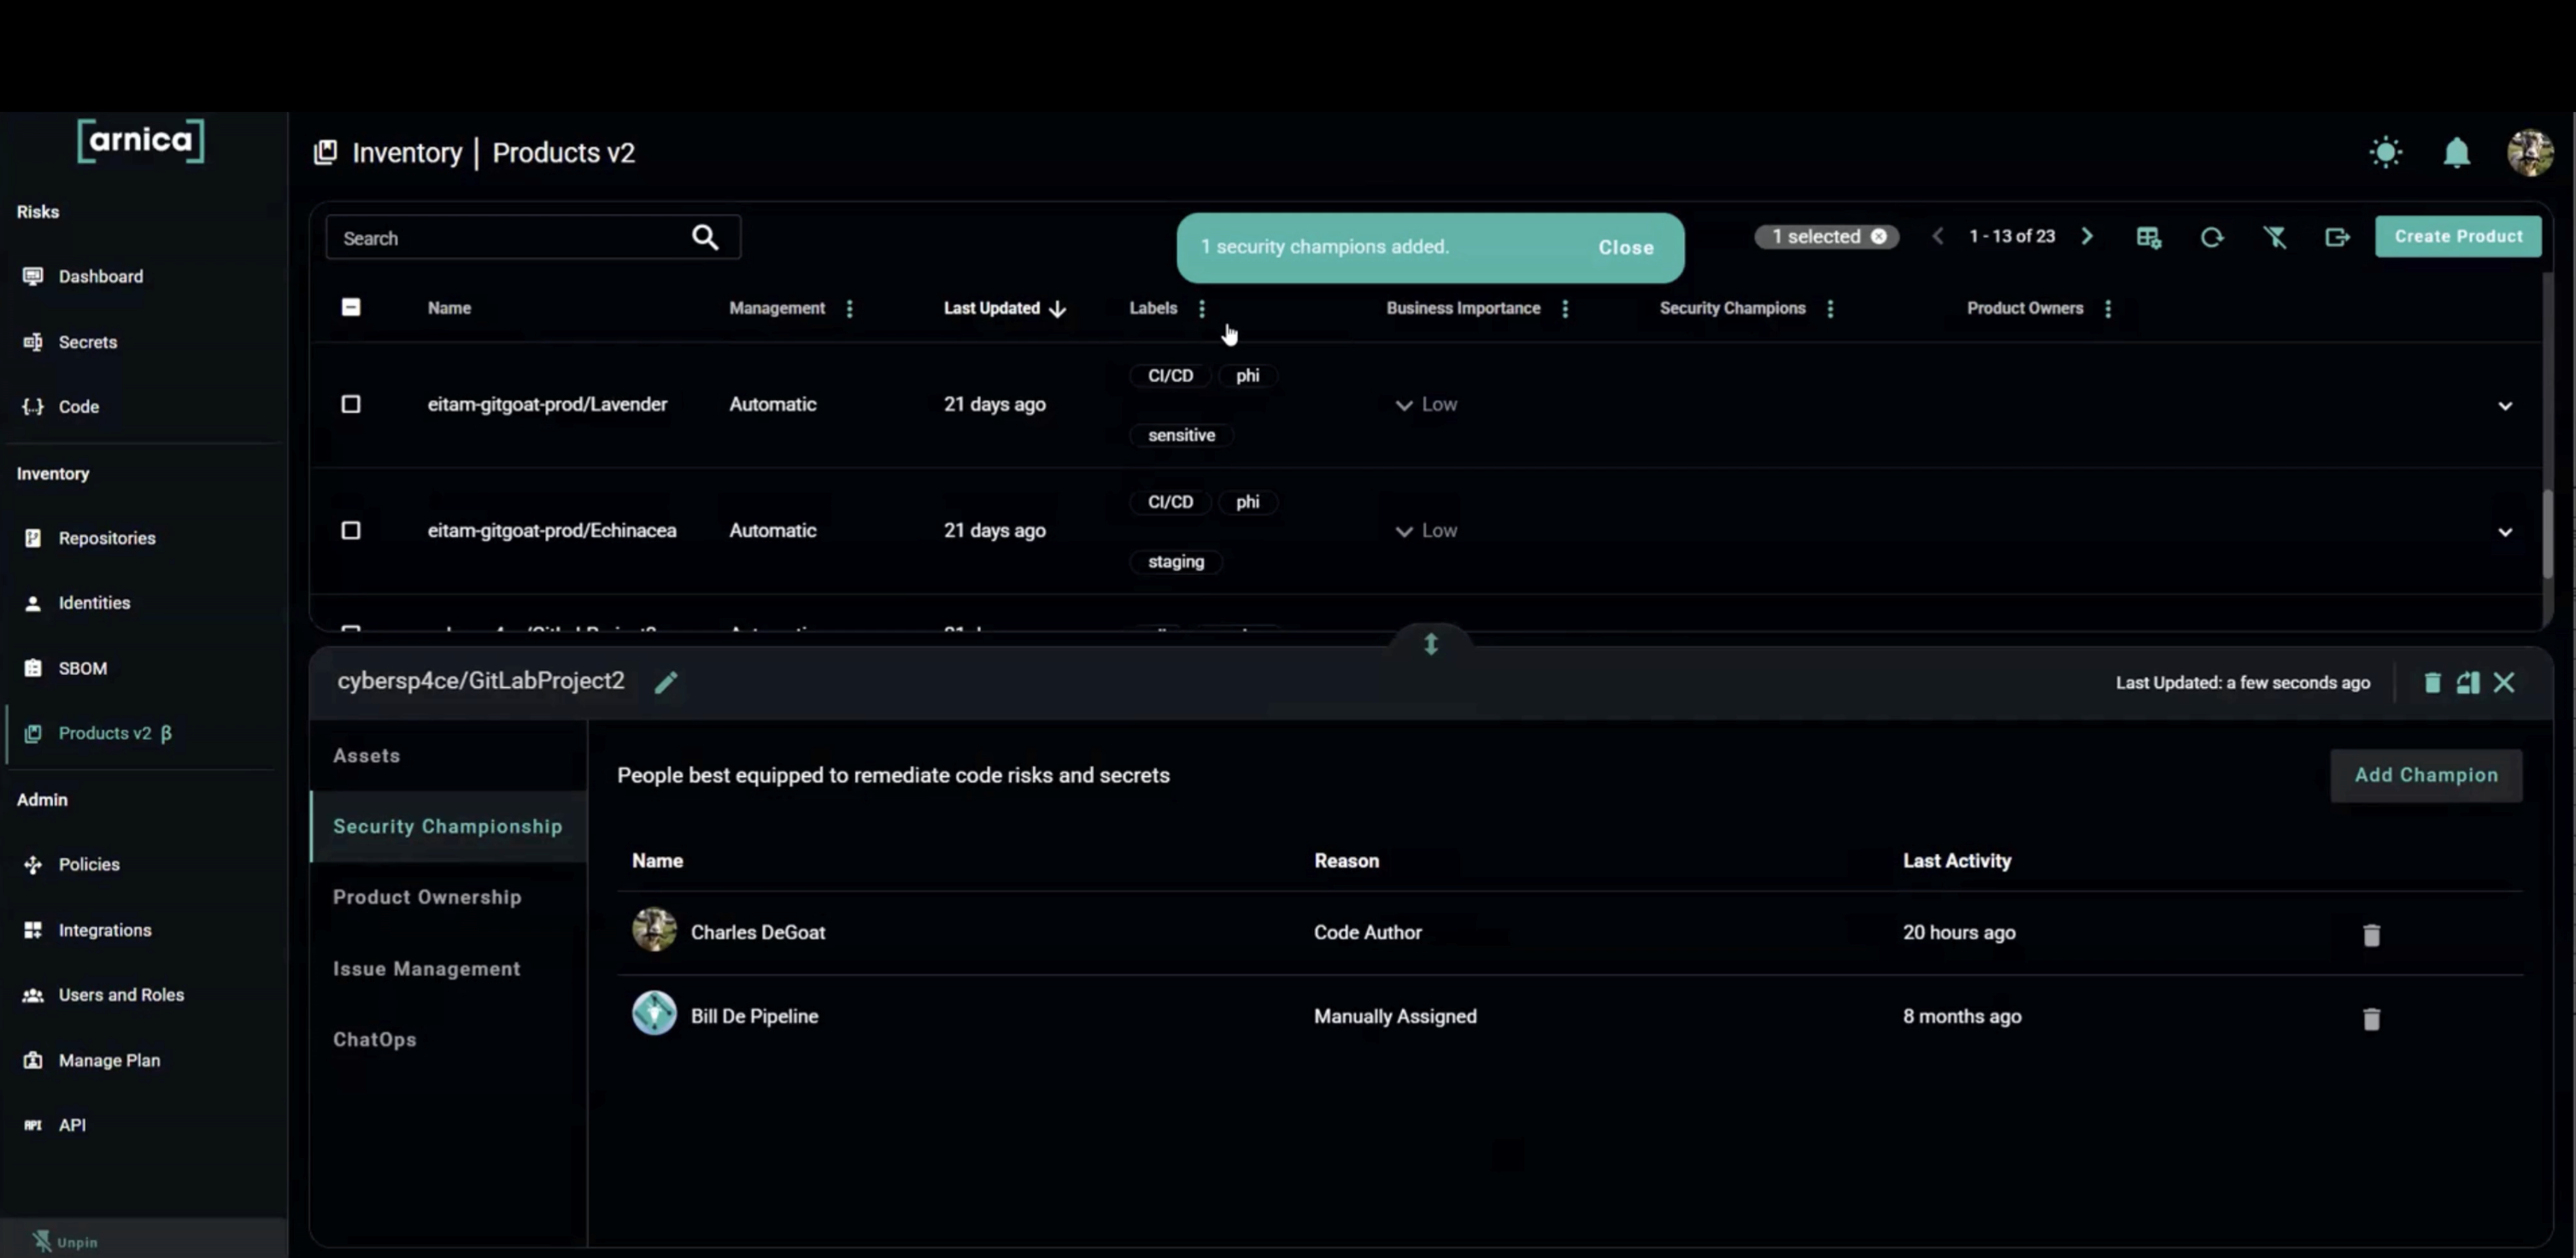2576x1258 pixels.
Task: Click Add Champion button
Action: (x=2425, y=775)
